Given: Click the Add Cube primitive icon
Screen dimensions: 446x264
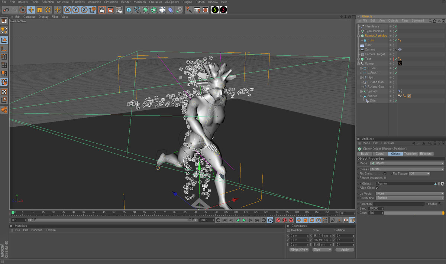Looking at the screenshot, I should [129, 10].
